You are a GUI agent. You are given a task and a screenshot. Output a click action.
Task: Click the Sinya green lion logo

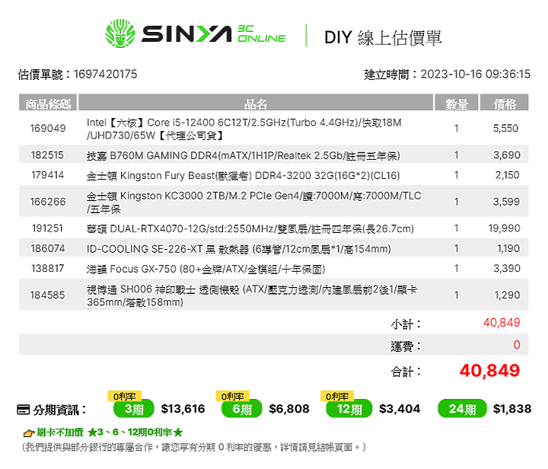[x=120, y=33]
